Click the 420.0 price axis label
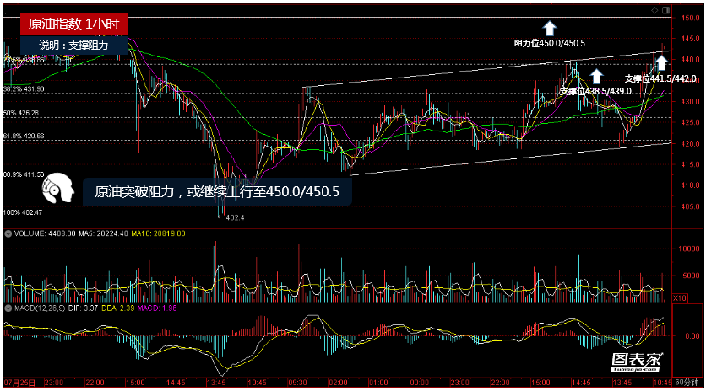Image resolution: width=706 pixels, height=391 pixels. (x=690, y=144)
